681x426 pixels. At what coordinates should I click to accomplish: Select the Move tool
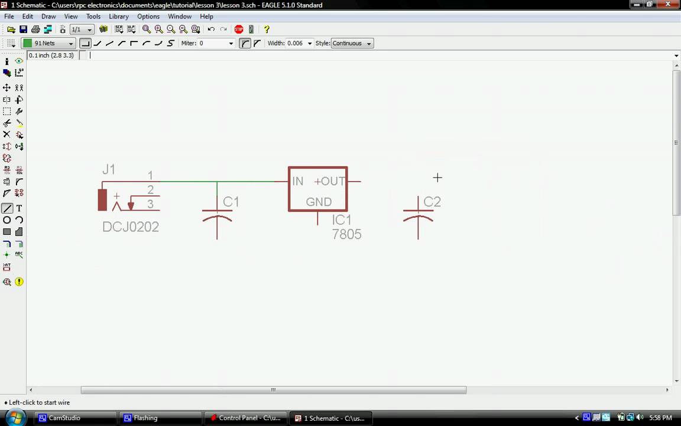click(7, 87)
